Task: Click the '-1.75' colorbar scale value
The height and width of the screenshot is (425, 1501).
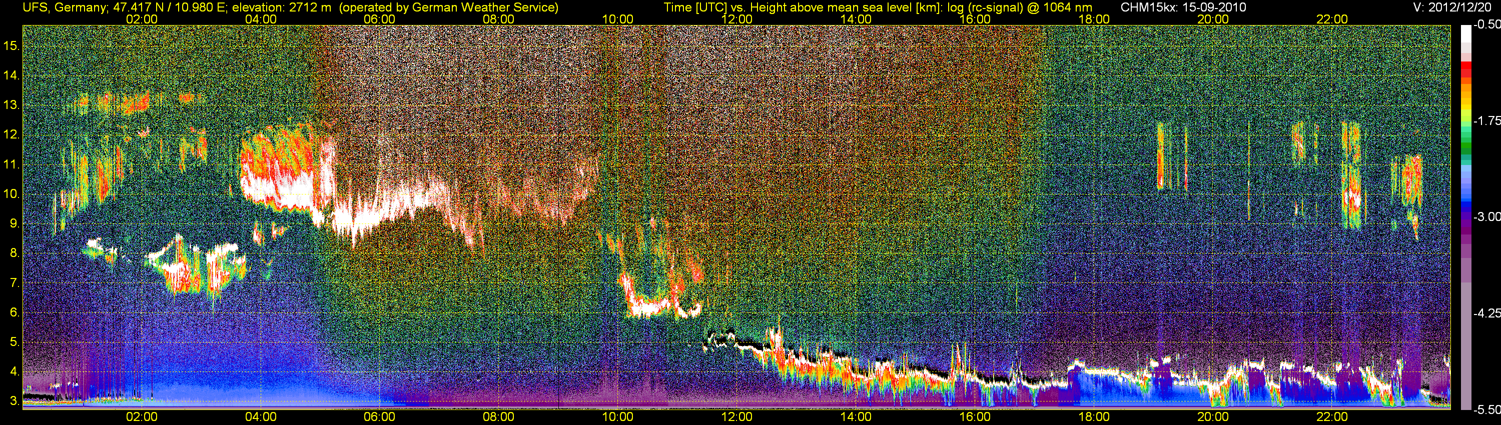Action: [x=1486, y=121]
